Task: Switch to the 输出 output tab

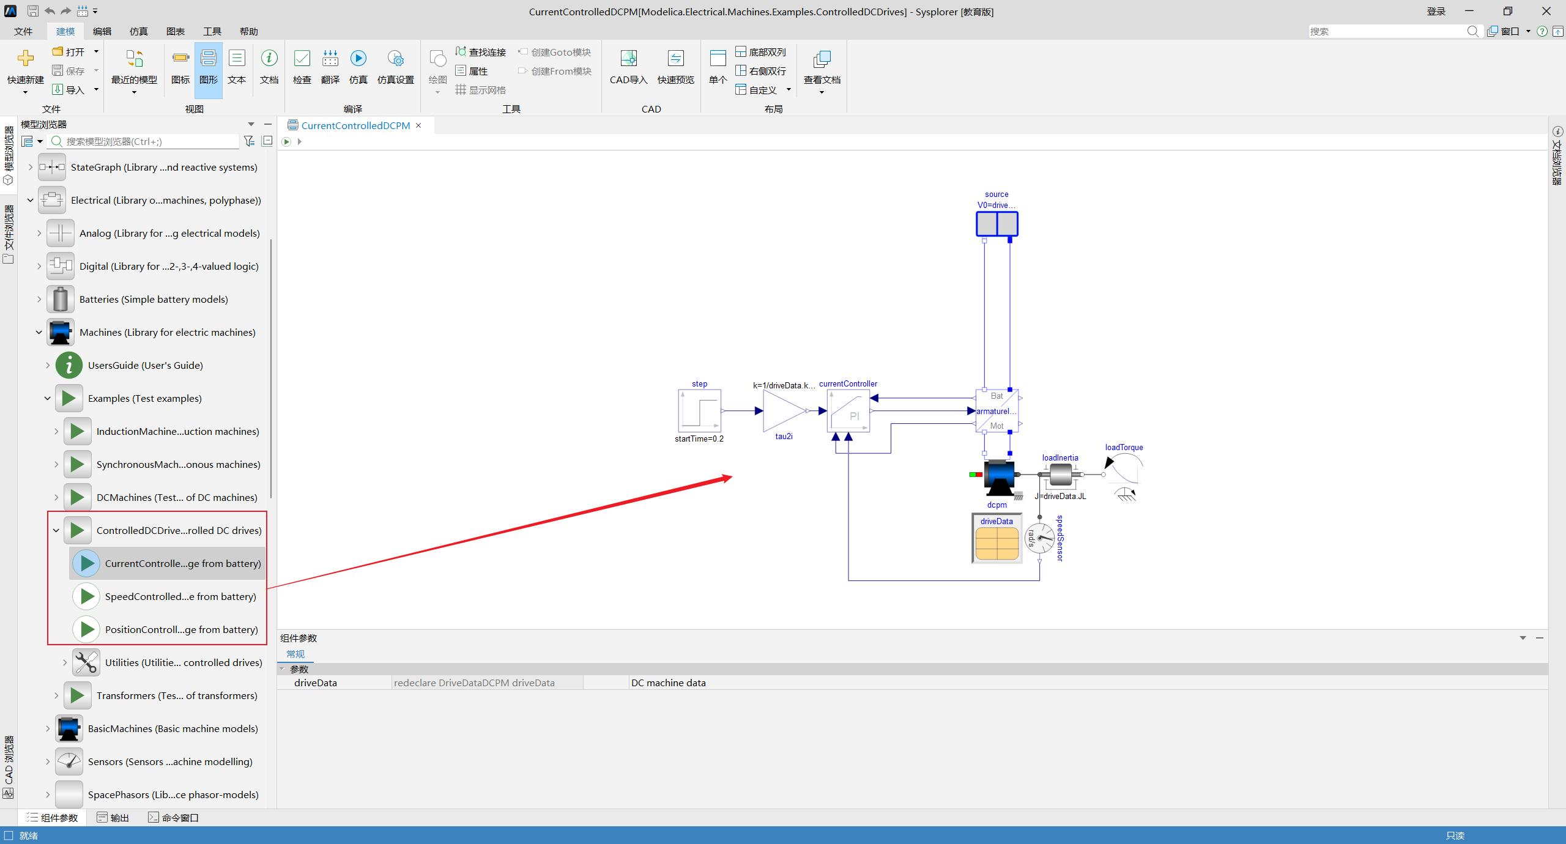Action: pyautogui.click(x=113, y=818)
